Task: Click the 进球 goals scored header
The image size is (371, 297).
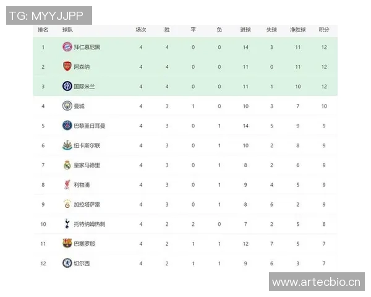Action: (245, 29)
